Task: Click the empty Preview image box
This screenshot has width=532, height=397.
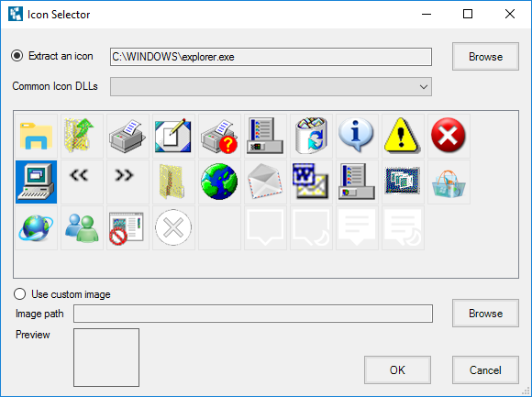Action: 106,358
